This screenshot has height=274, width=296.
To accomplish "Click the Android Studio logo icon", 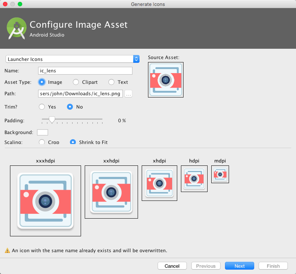I will click(16, 28).
